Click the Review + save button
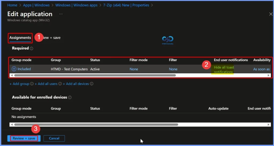The height and width of the screenshot is (146, 274). (x=24, y=138)
